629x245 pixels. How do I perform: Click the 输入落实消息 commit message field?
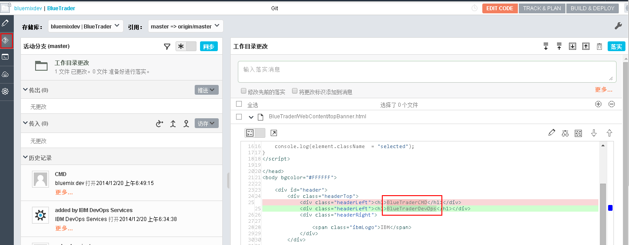427,71
